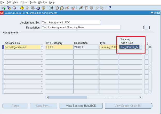Click in the Assignment Set field
Image resolution: width=161 pixels, height=114 pixels.
[71, 22]
